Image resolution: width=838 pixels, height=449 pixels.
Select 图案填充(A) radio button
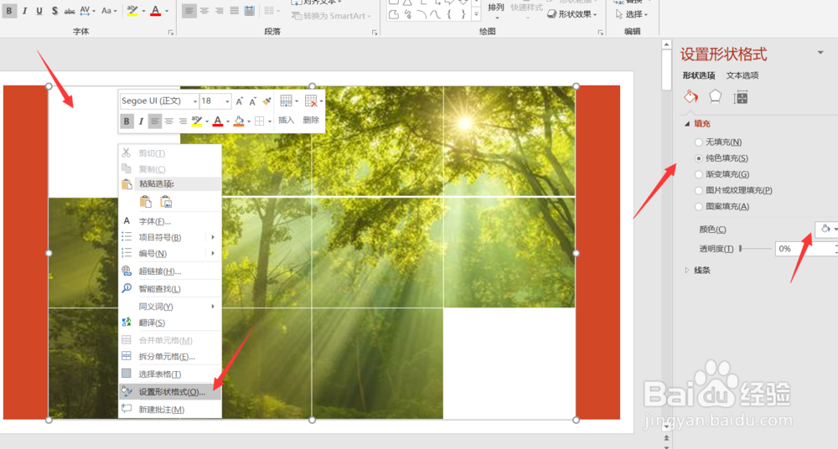(x=699, y=206)
